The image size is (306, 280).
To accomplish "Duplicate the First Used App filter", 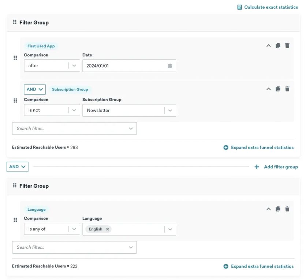I will pyautogui.click(x=278, y=46).
